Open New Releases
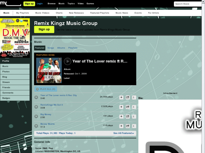The height and width of the screenshot is (153, 205). tap(76, 13)
